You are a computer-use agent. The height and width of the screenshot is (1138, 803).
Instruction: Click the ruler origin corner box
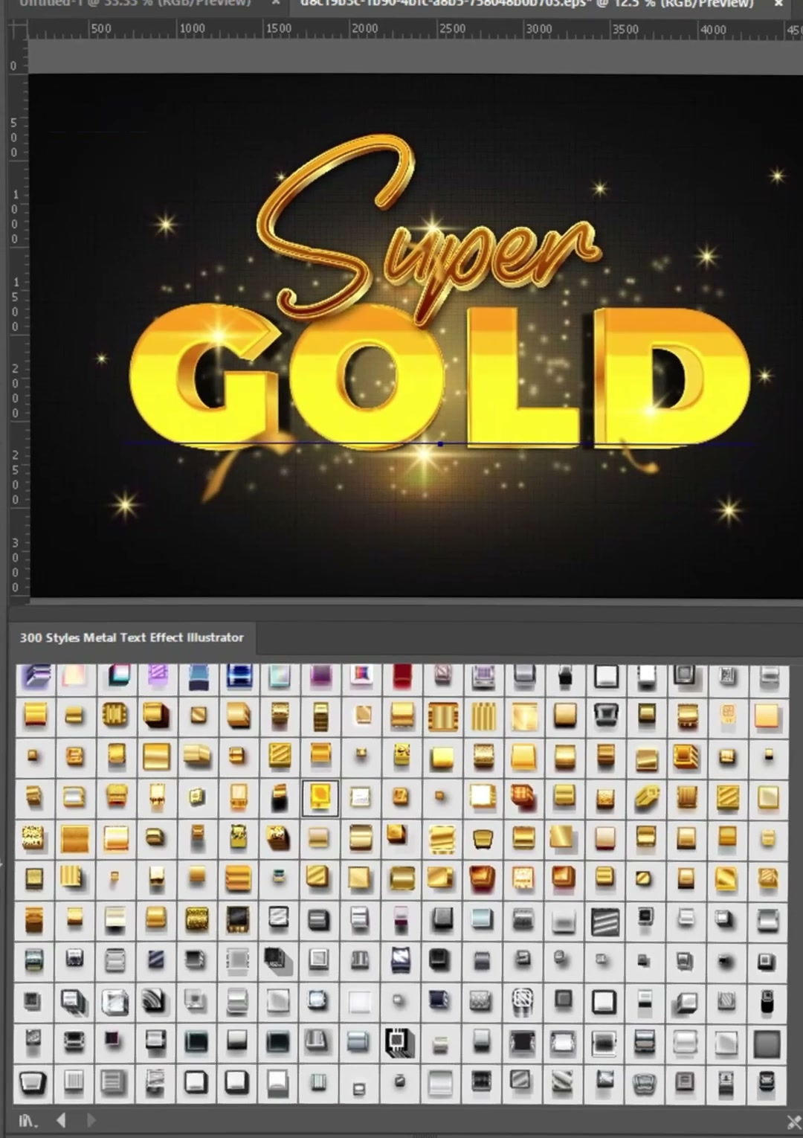[x=16, y=30]
